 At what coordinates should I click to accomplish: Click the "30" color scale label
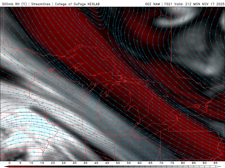(x=75, y=163)
